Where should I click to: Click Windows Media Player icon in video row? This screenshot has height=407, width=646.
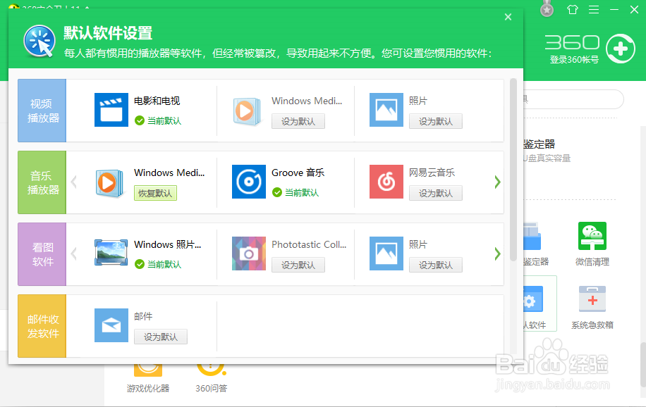tap(248, 111)
